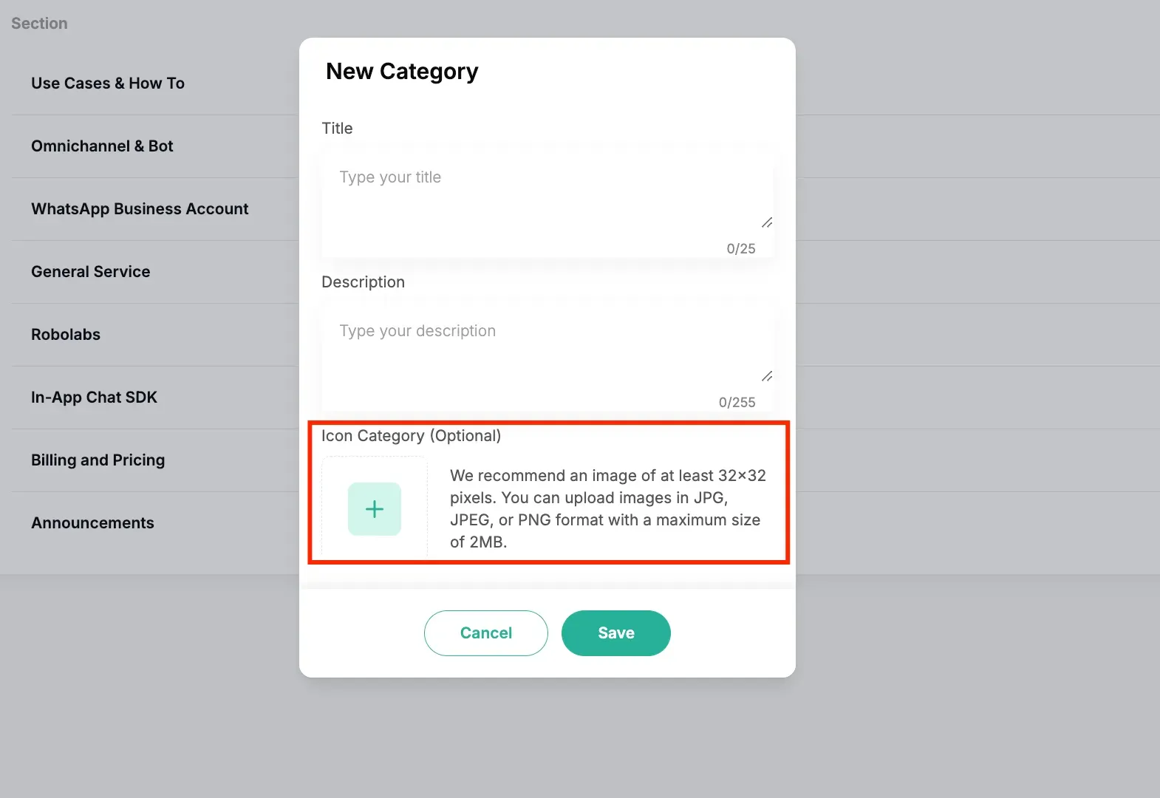Select the In-App Chat SDK section

(x=94, y=398)
